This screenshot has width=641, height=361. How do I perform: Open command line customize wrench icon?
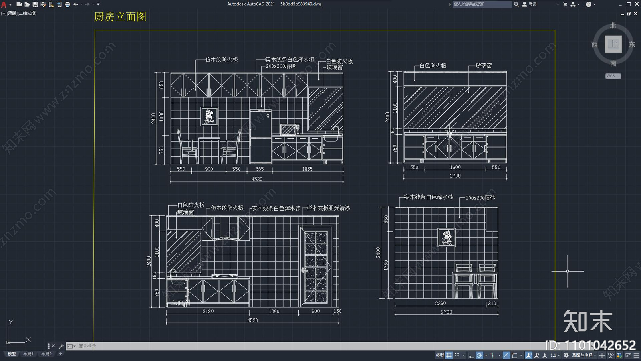point(61,346)
